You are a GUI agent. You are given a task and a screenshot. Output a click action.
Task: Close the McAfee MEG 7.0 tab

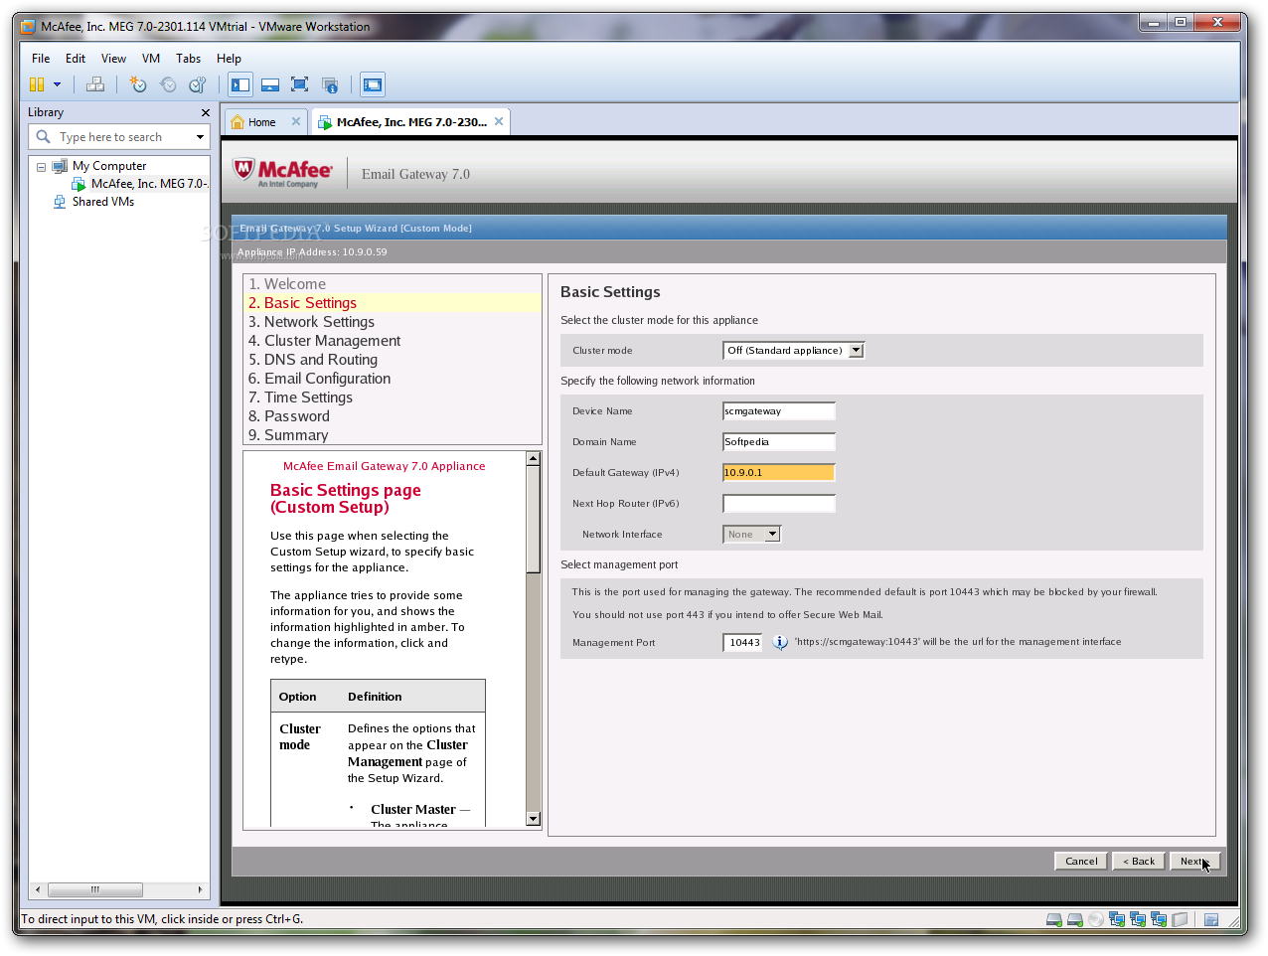[x=499, y=121]
